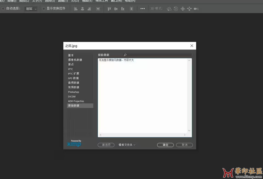This screenshot has height=179, width=263.
Task: Open the 图层(L) menu
Action: tap(24, 1)
